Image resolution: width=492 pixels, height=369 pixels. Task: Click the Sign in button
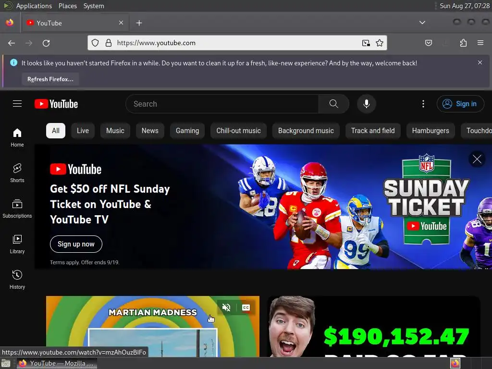(x=460, y=104)
